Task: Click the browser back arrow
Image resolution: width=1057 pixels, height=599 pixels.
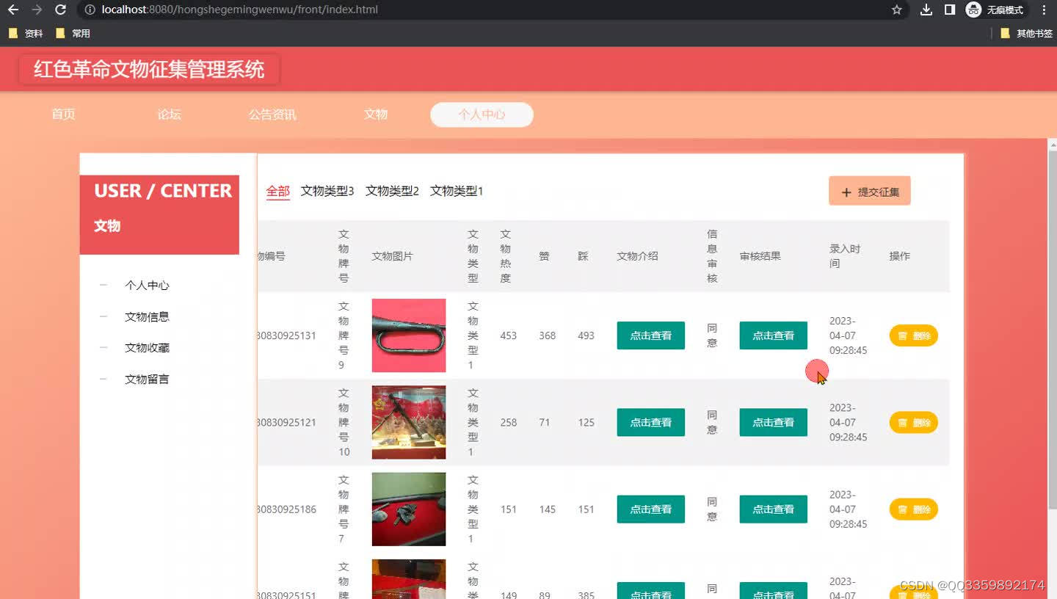Action: coord(13,10)
